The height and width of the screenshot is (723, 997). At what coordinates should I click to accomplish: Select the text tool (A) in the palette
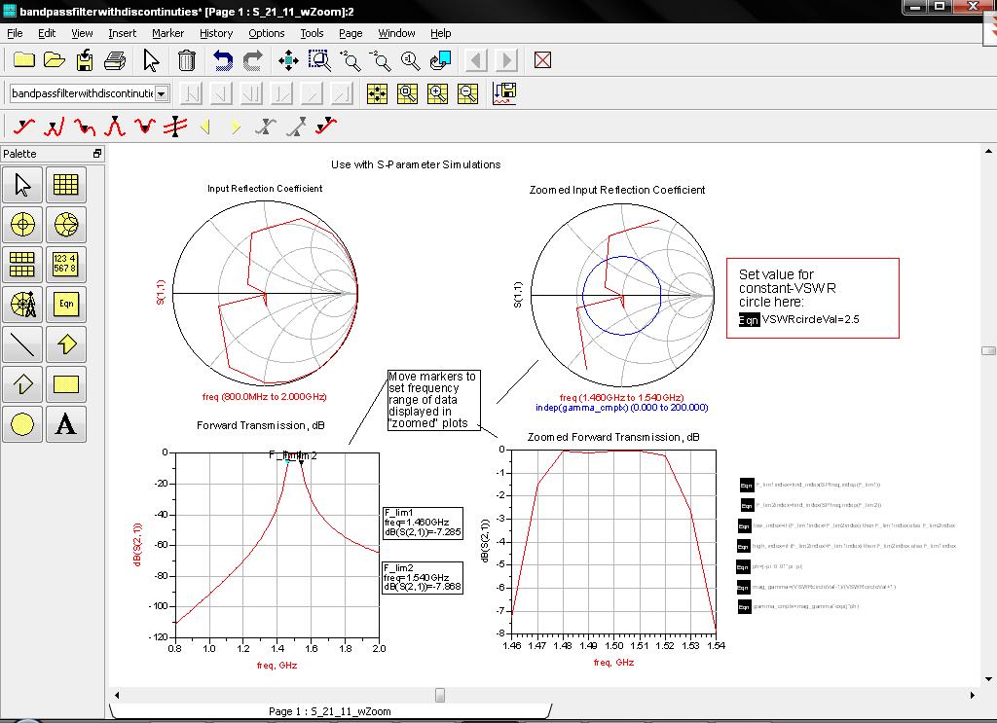point(65,424)
